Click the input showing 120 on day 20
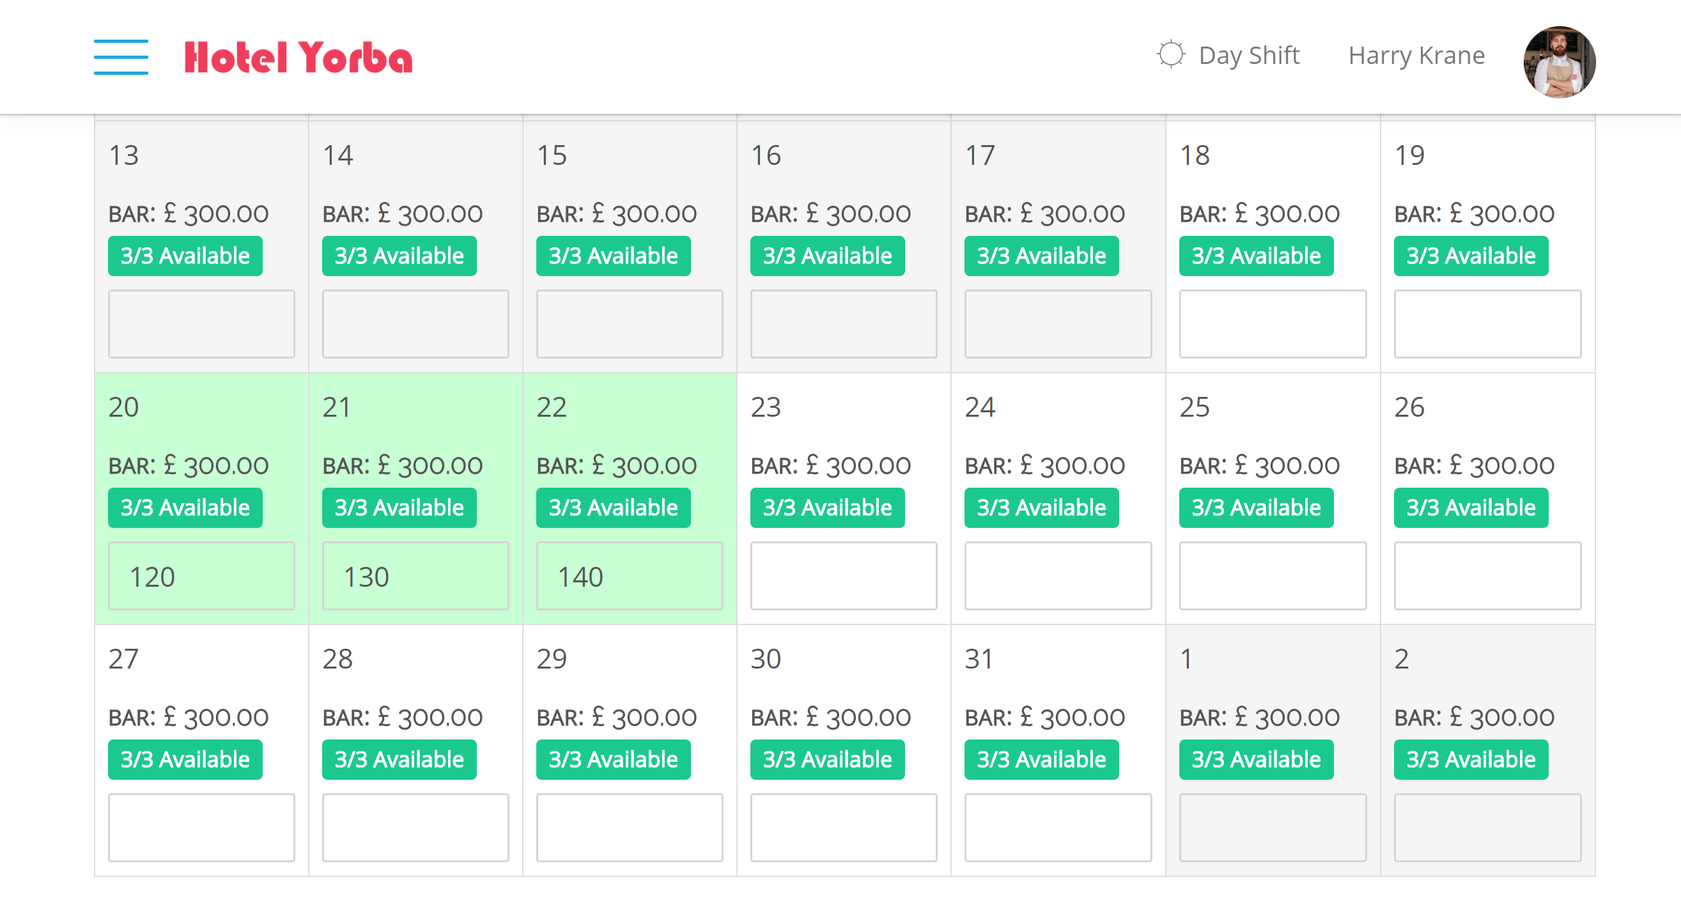This screenshot has height=898, width=1681. coord(203,576)
